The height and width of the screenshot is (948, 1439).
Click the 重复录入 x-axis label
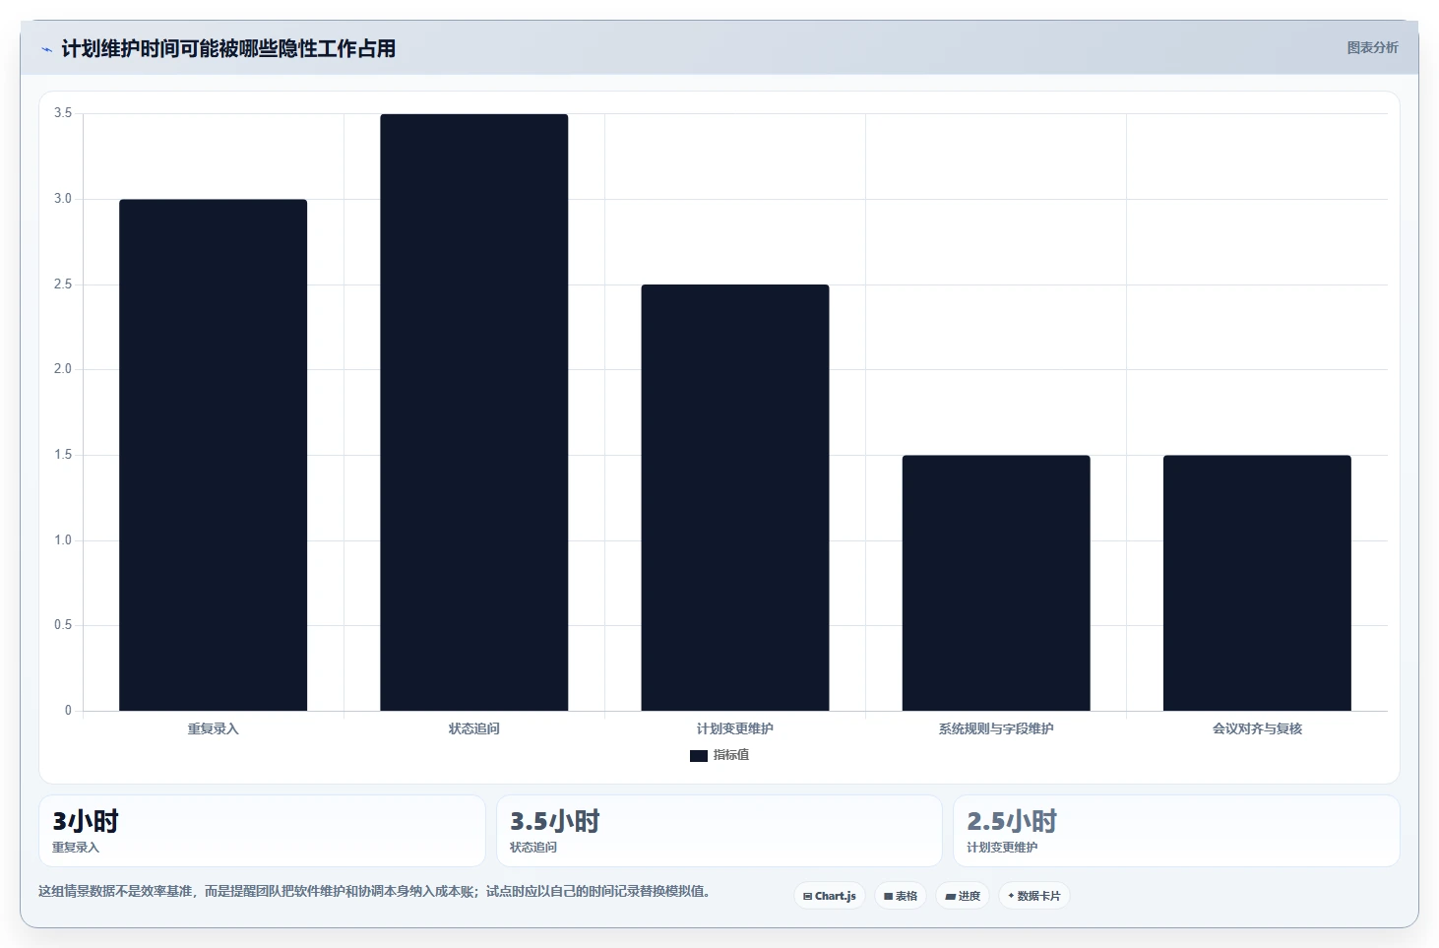tap(214, 728)
